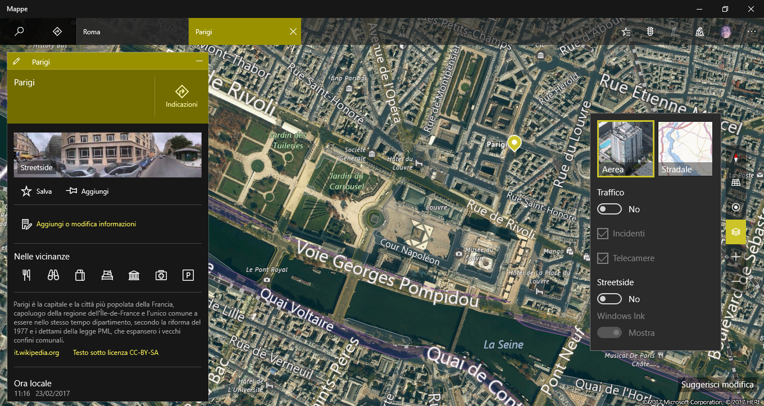Click the compass rotate-to-north control

point(736,158)
